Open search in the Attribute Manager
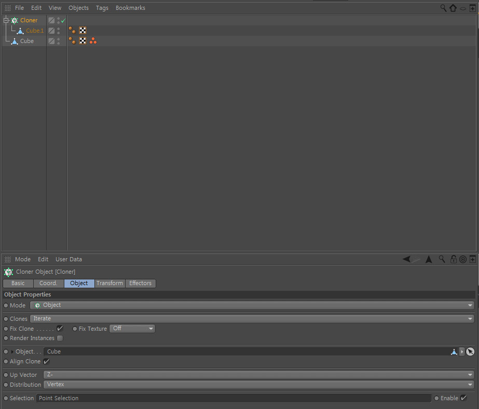Image resolution: width=479 pixels, height=409 pixels. 442,259
